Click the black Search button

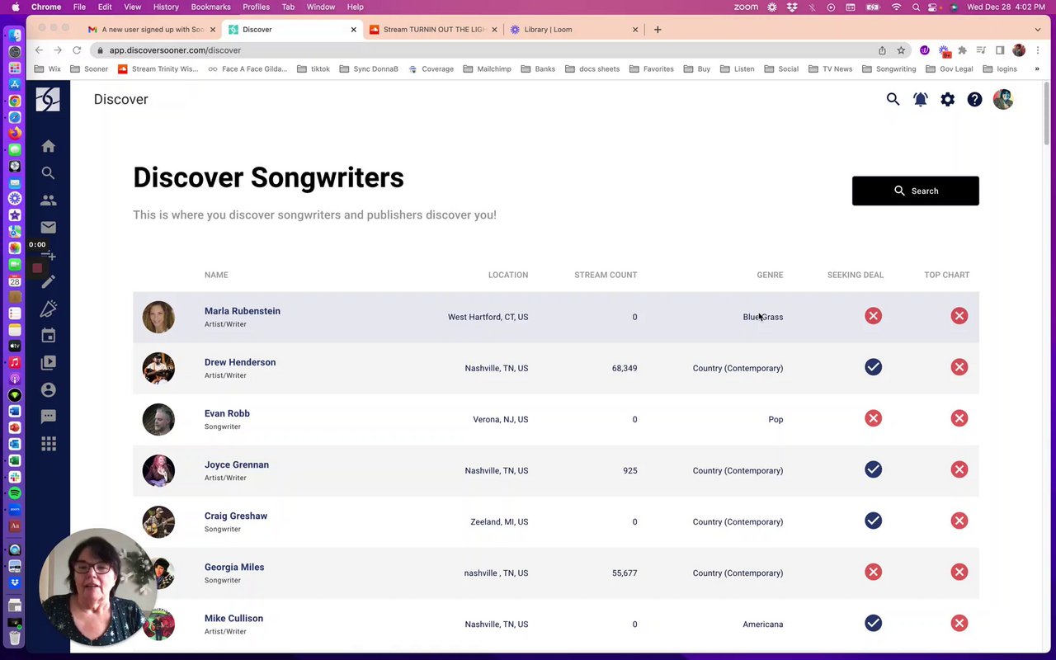(915, 191)
